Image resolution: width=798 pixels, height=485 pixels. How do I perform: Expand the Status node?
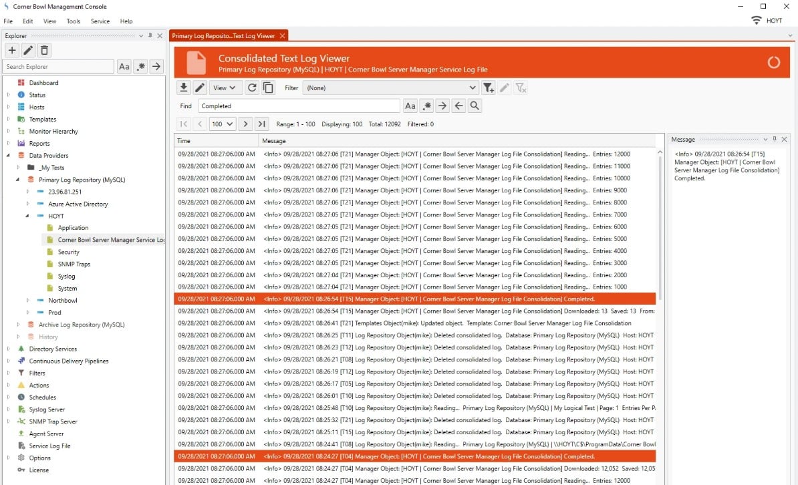(x=8, y=95)
